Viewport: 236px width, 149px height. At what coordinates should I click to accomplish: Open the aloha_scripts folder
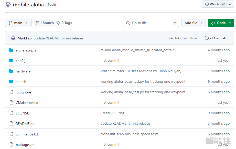tap(26, 50)
